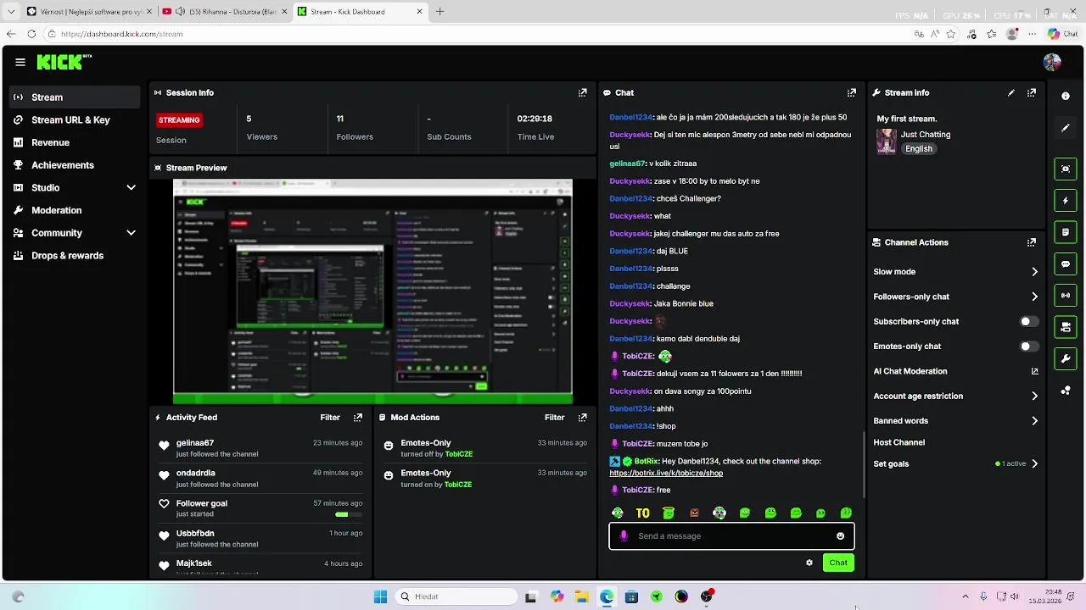Click the Stream Preview thumbnail
This screenshot has width=1086, height=610.
372,291
